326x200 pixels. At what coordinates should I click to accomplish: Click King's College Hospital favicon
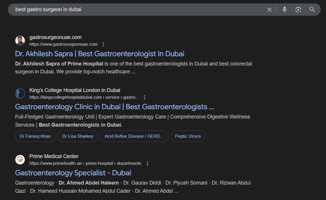coord(20,93)
